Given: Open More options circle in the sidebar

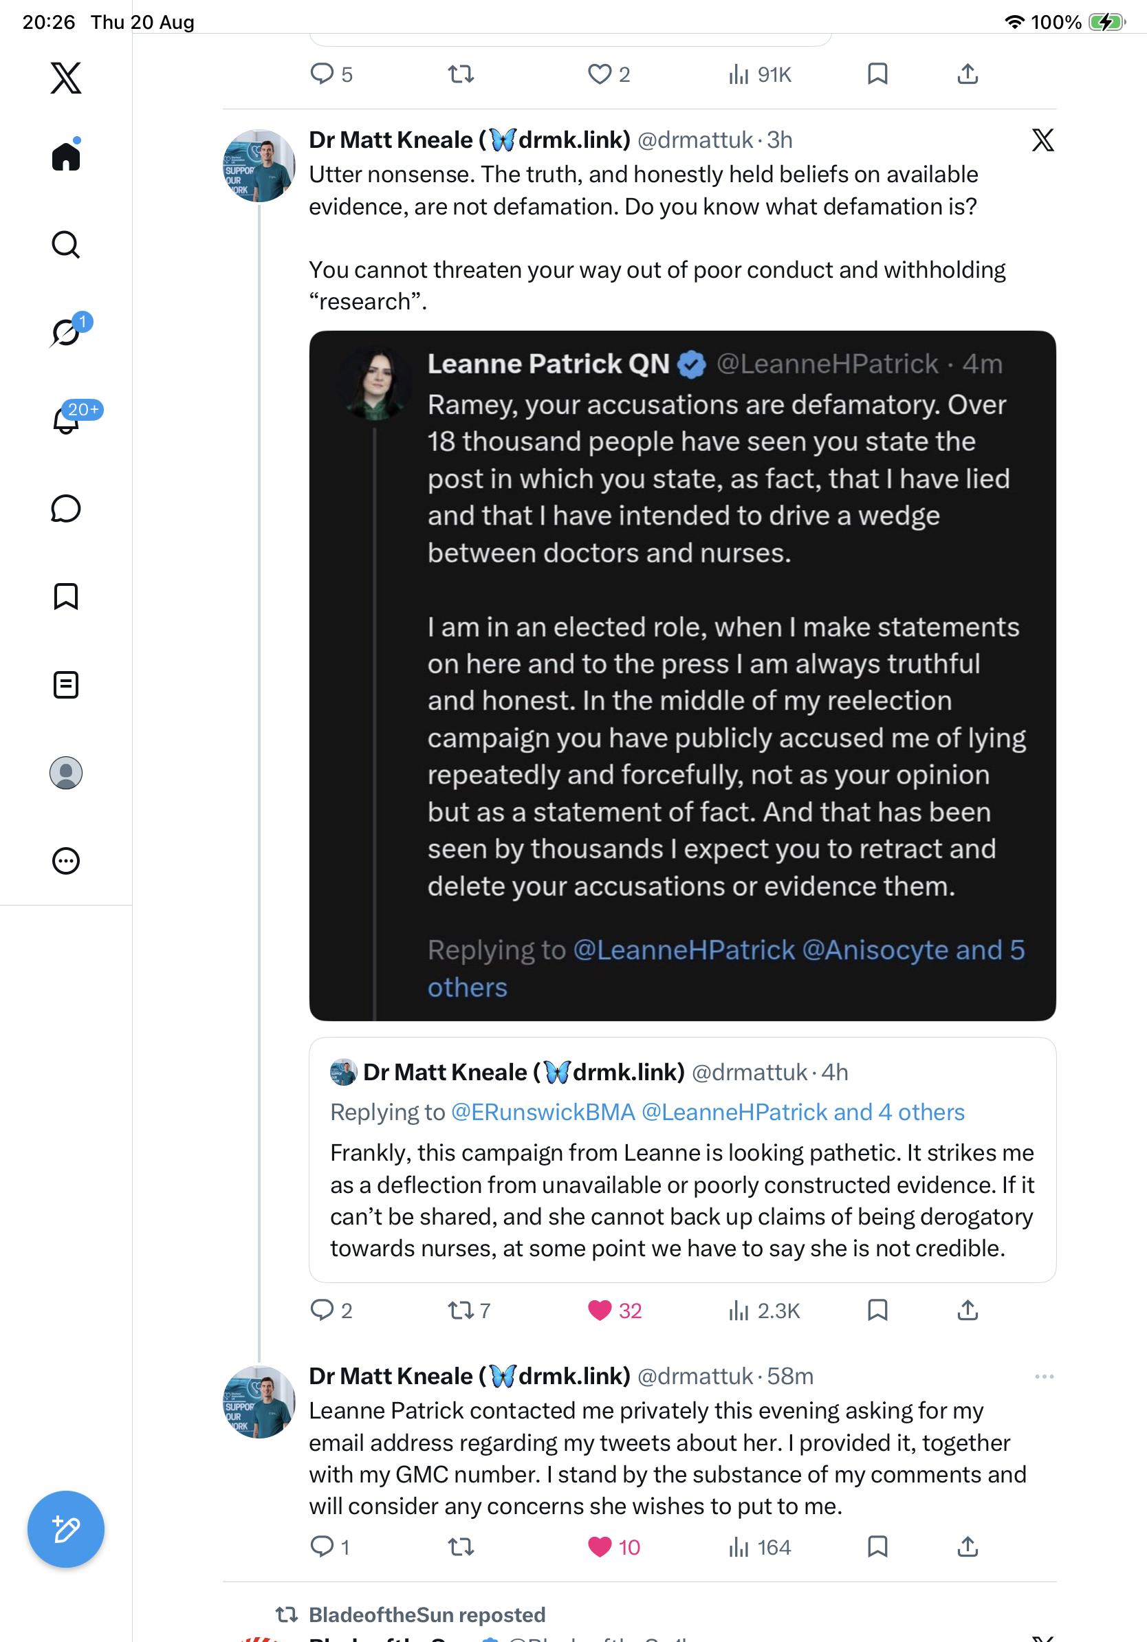Looking at the screenshot, I should (66, 861).
